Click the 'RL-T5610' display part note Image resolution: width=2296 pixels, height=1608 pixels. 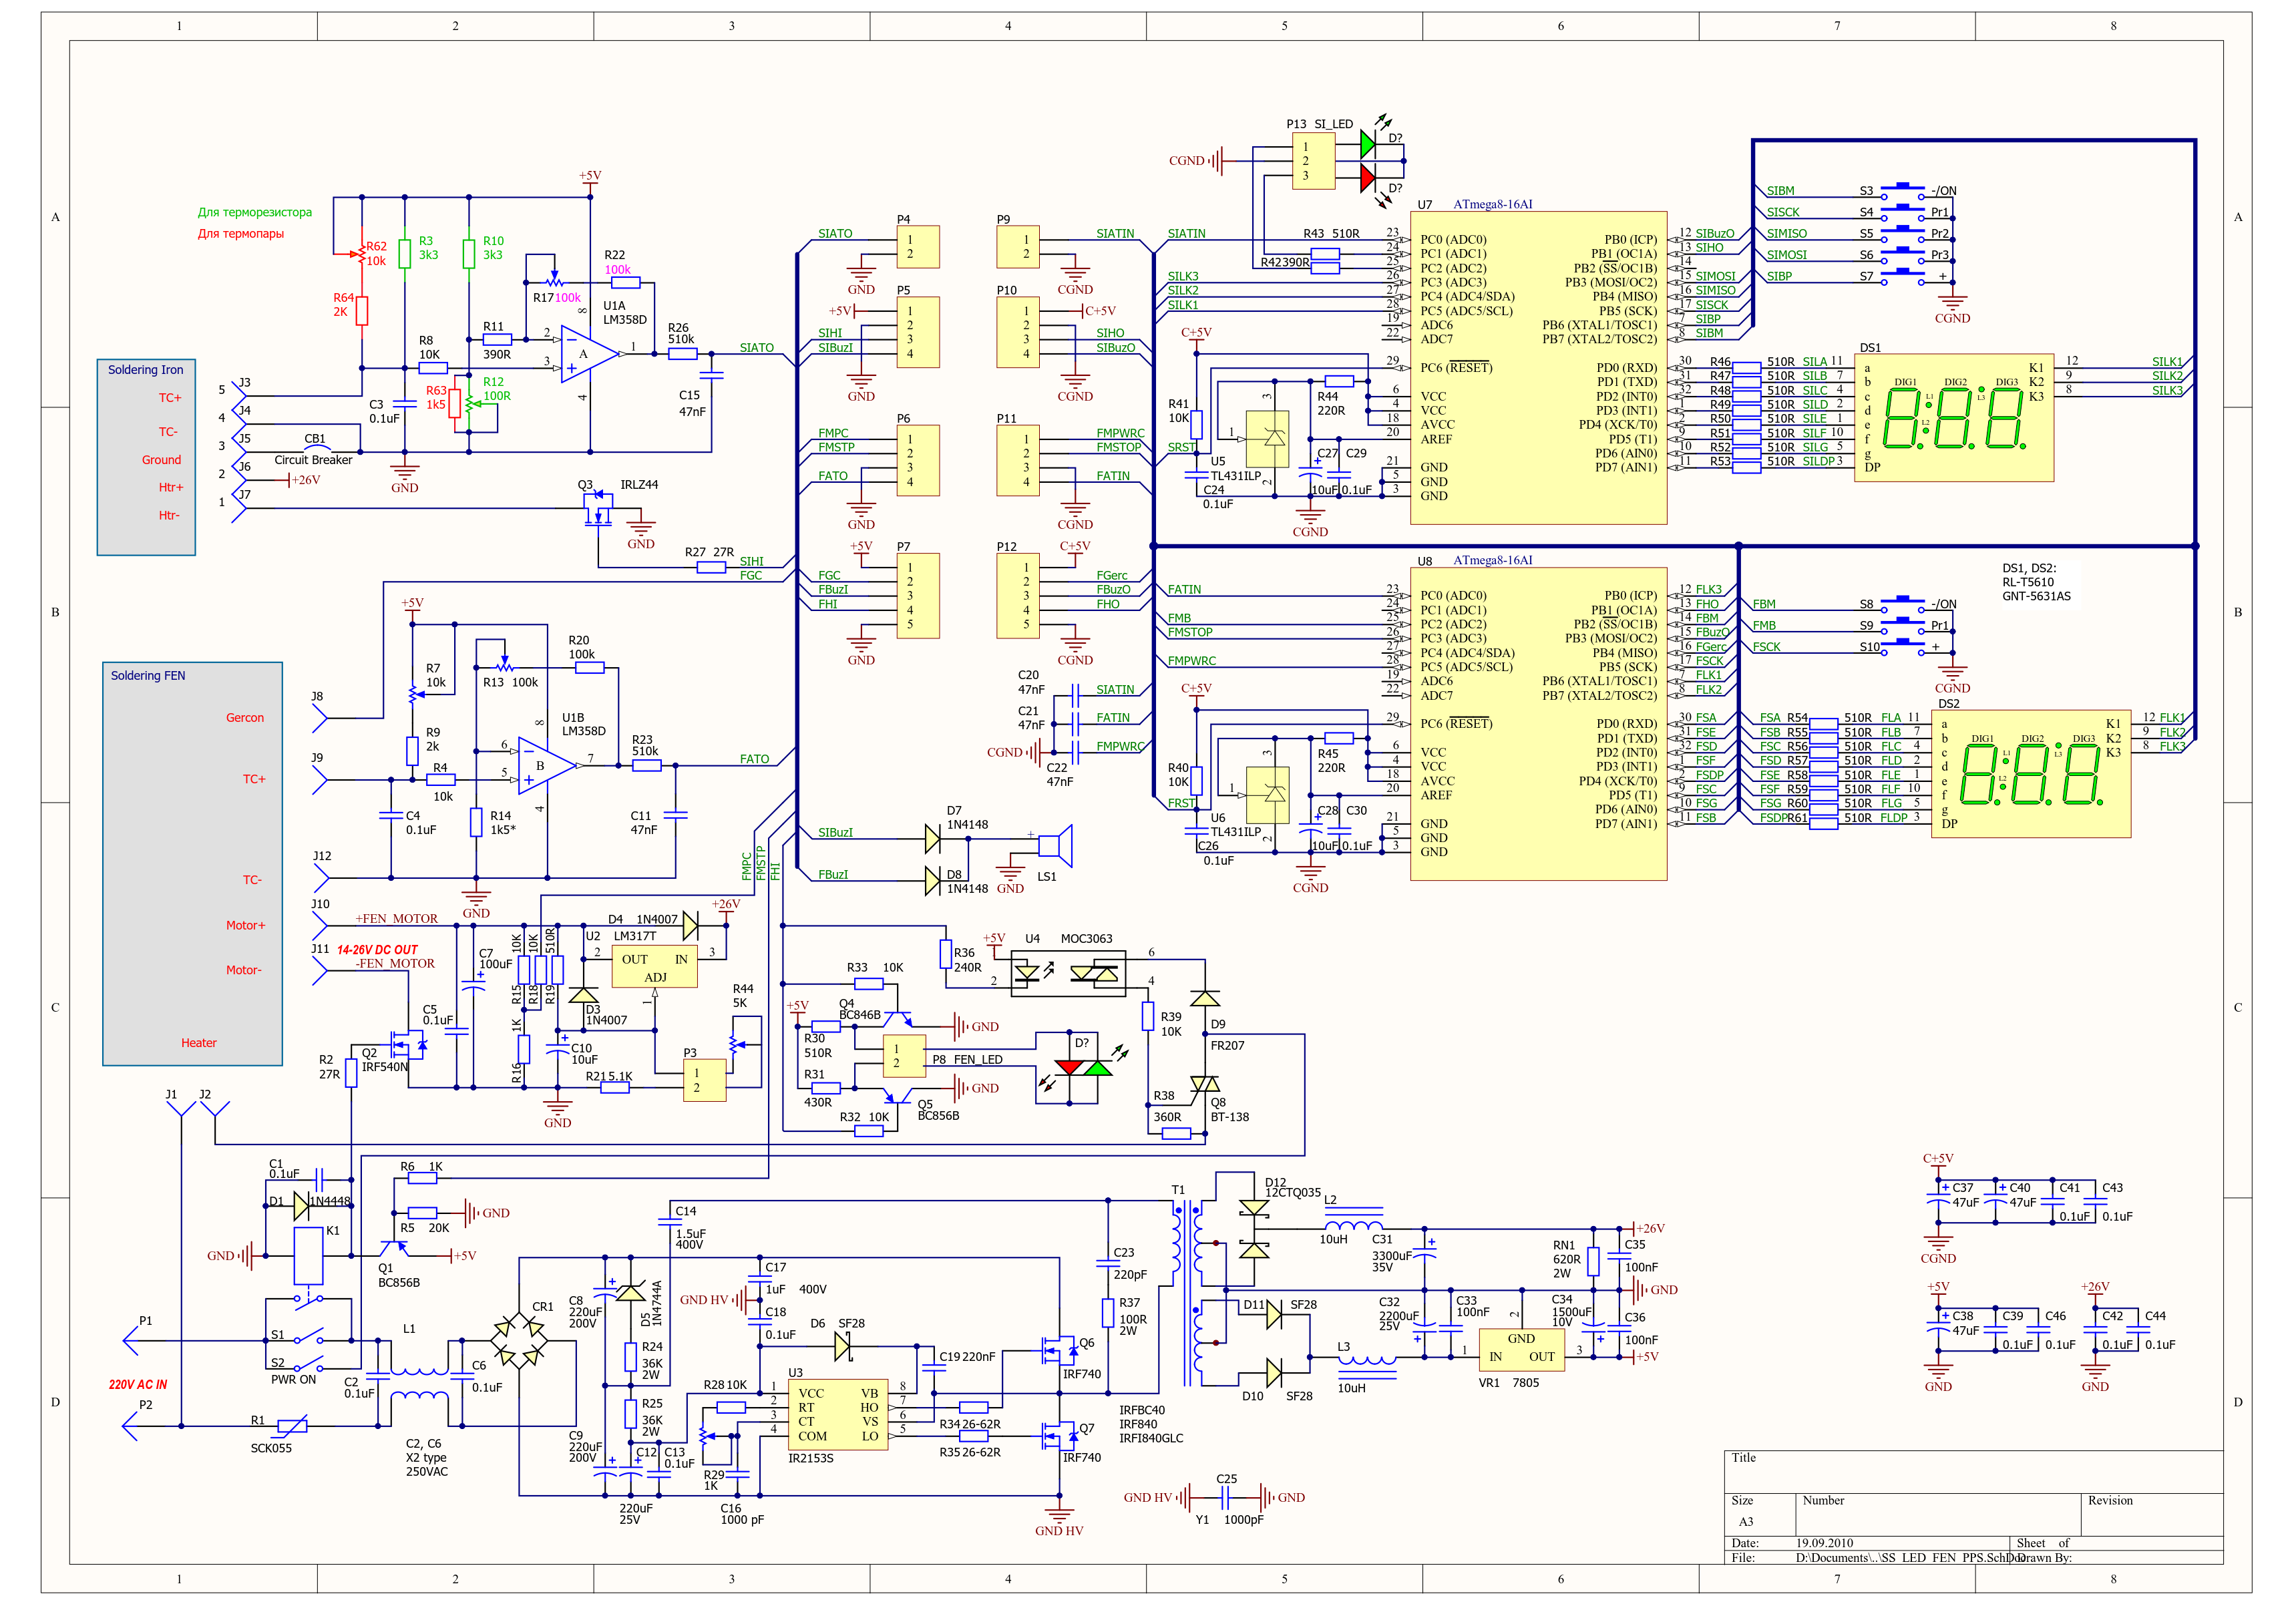[2028, 582]
